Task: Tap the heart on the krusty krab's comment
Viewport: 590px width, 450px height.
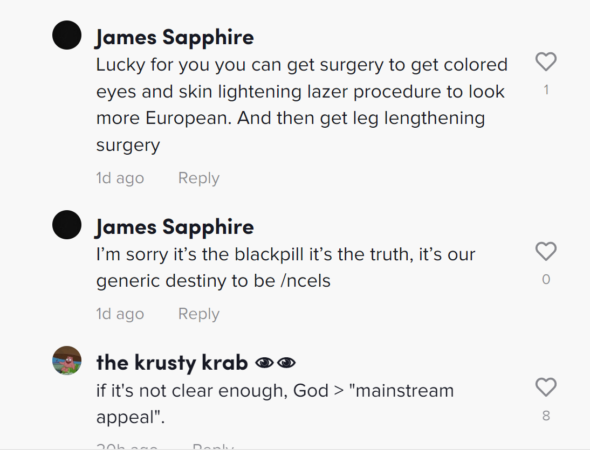Action: (x=546, y=387)
